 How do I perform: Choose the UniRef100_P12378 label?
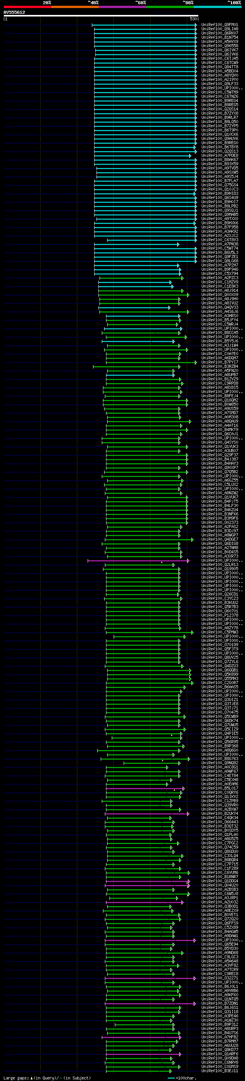click(x=219, y=615)
